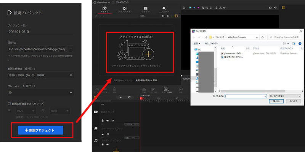
Task: Click the up-folder arrow in file dialog
Action: click(206, 37)
